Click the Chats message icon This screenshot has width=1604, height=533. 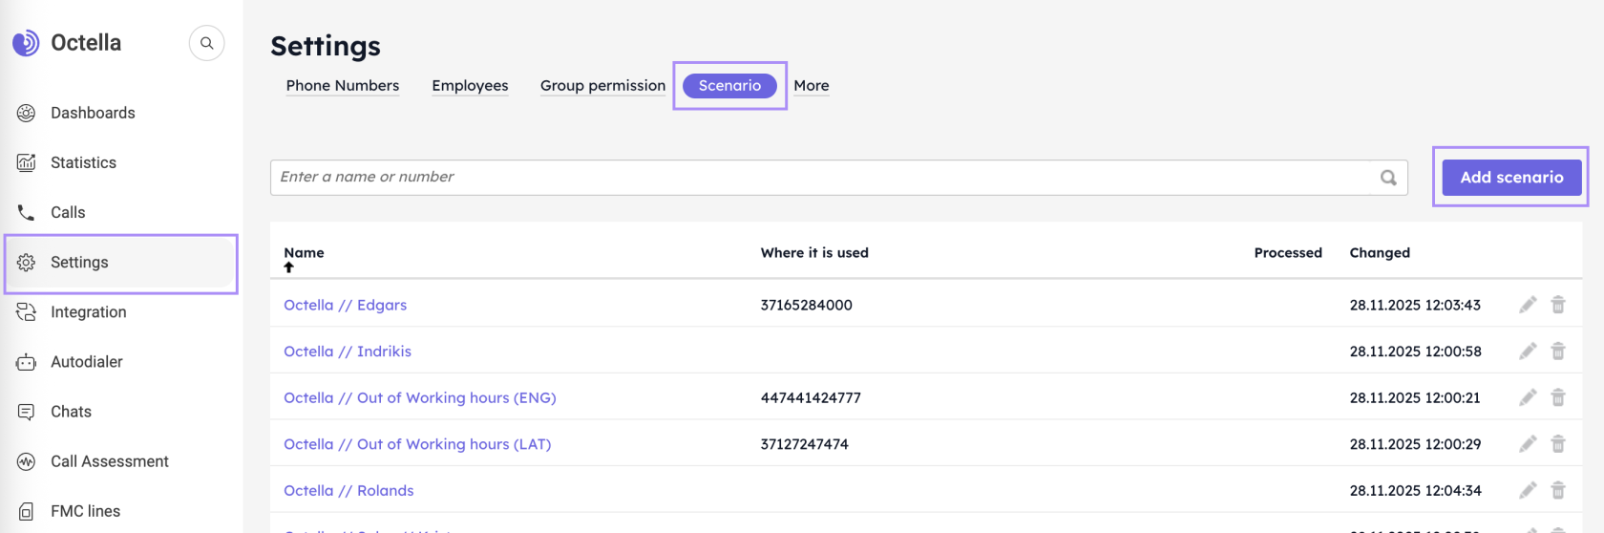tap(27, 412)
